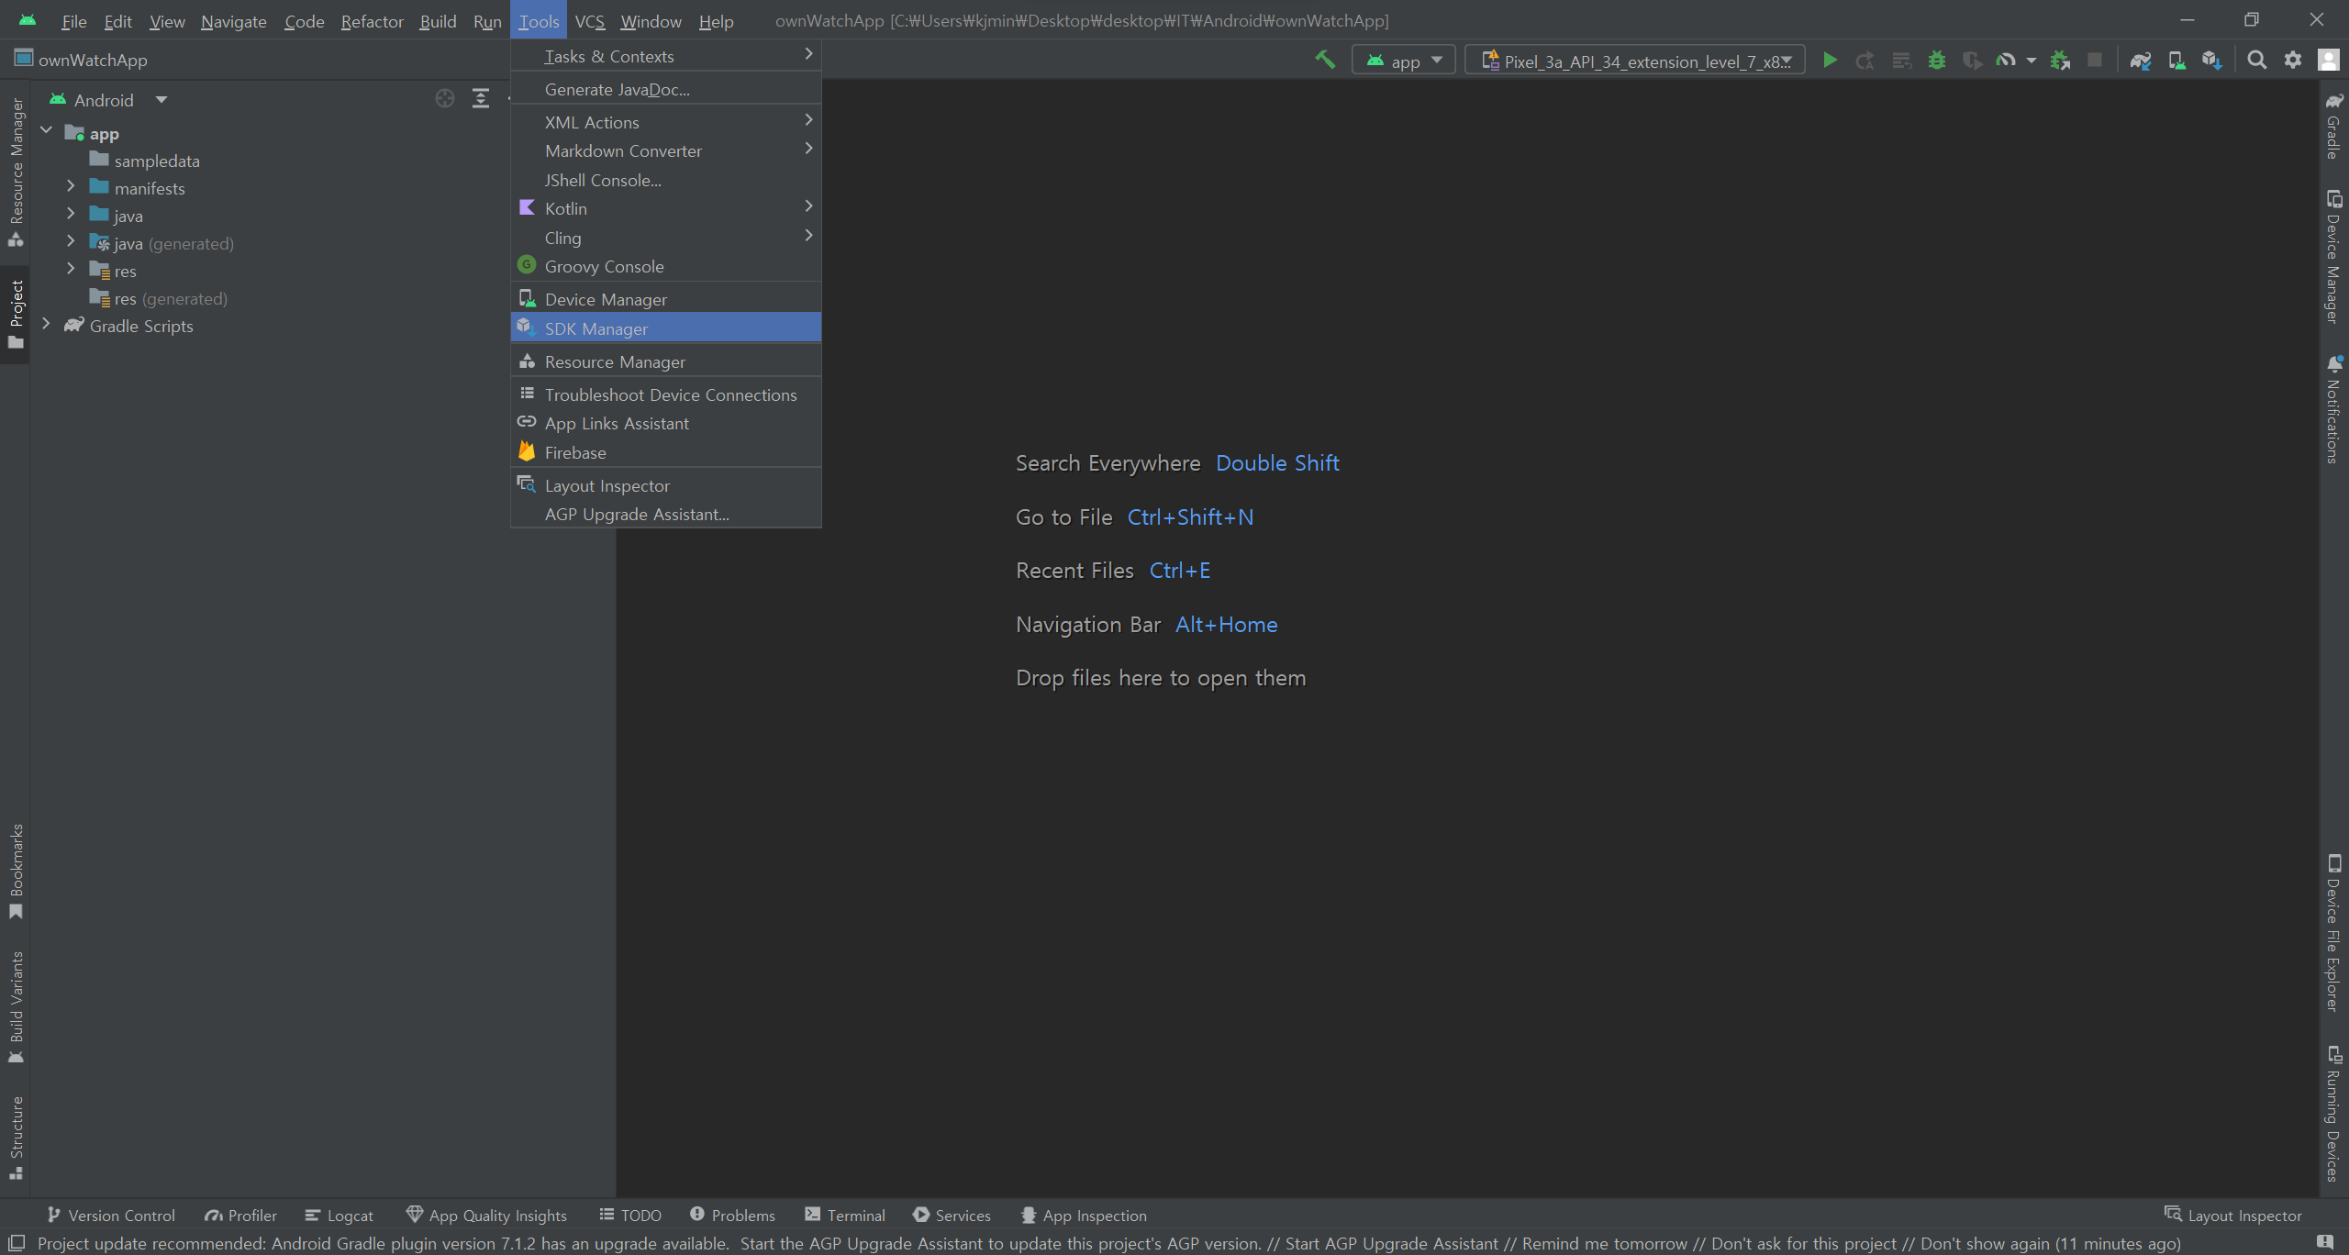
Task: Collapse the app module tree node
Action: 47,131
